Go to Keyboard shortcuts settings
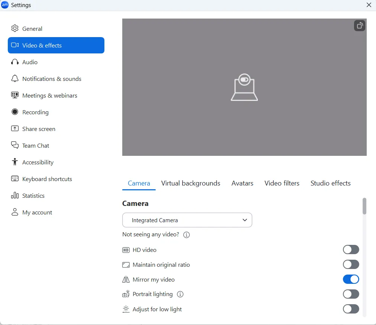Image resolution: width=376 pixels, height=325 pixels. [47, 179]
